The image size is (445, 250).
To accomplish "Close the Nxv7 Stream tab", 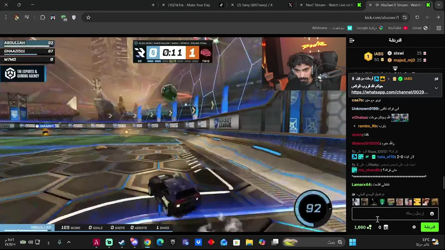I will (x=301, y=5).
